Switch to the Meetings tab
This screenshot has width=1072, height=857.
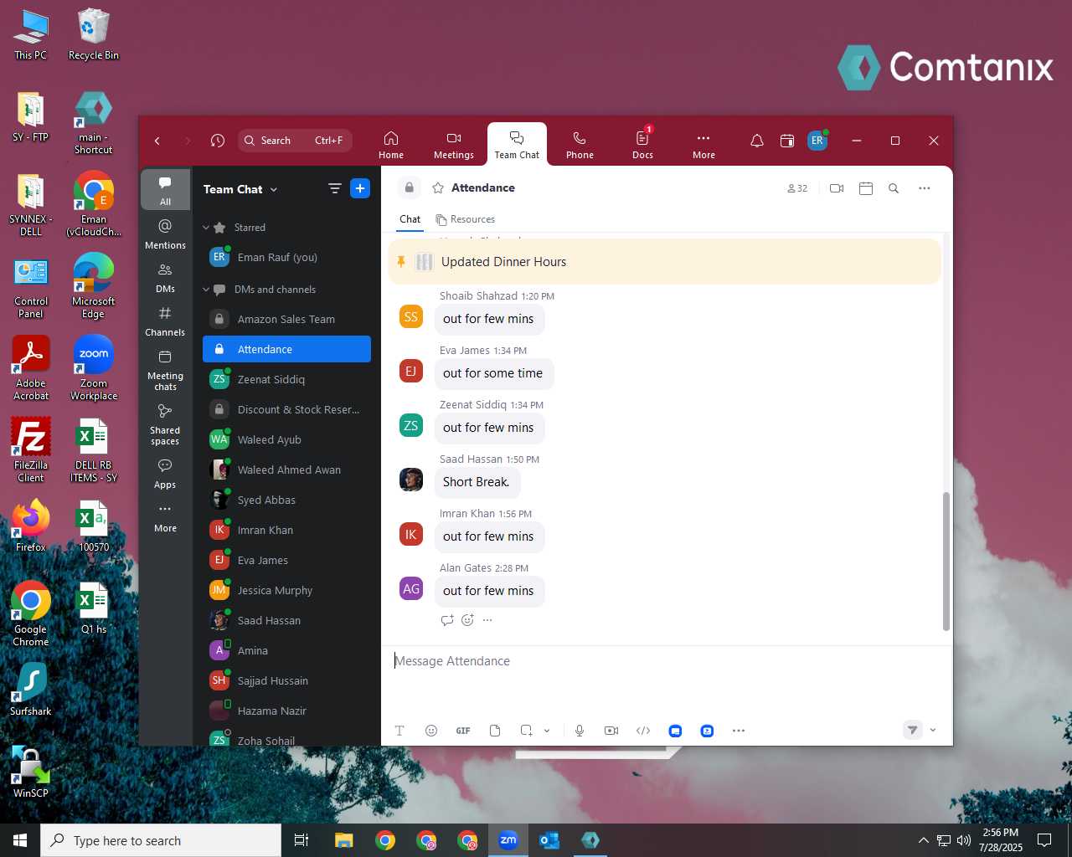pos(454,144)
